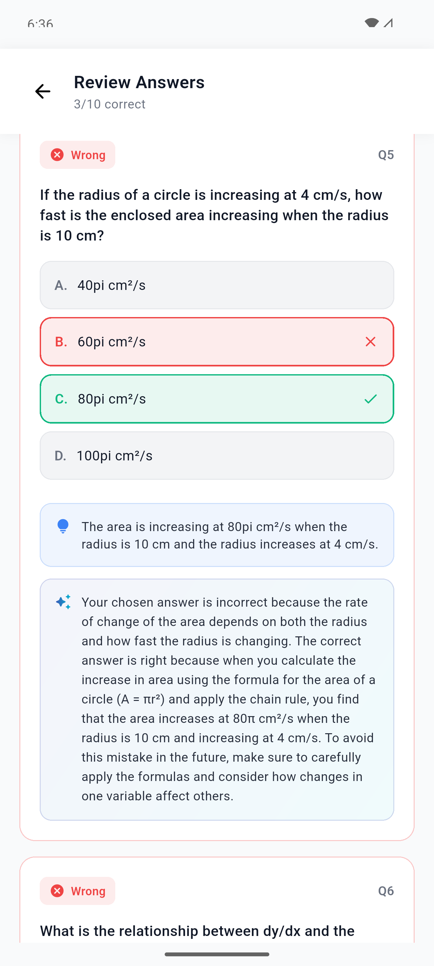This screenshot has height=966, width=434.
Task: Click the red X icon on Wrong badge for Q5
Action: click(57, 155)
